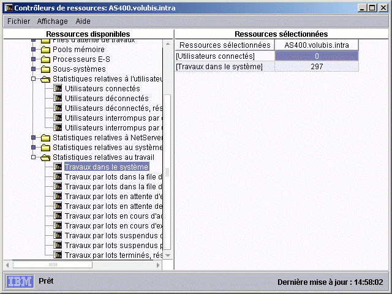This screenshot has width=392, height=294.
Task: Click the monitor icon beside Utilisateurs déconnectés
Action: [x=58, y=98]
